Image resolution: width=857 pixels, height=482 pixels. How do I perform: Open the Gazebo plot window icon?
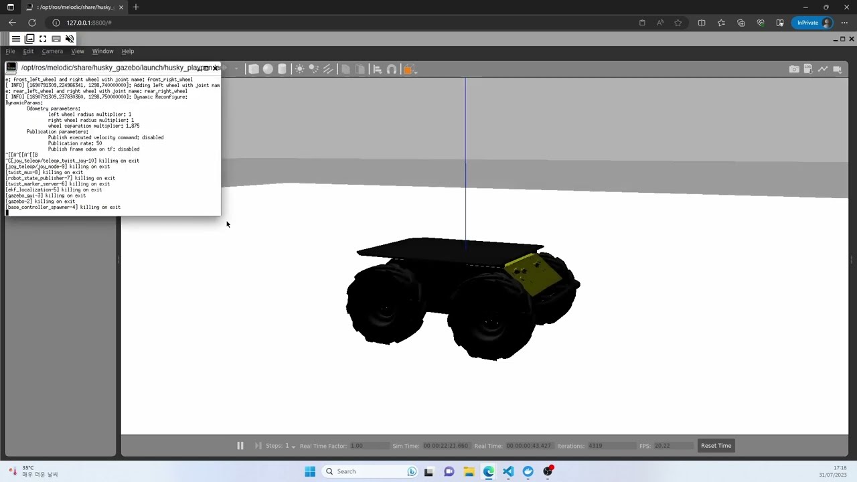(823, 69)
